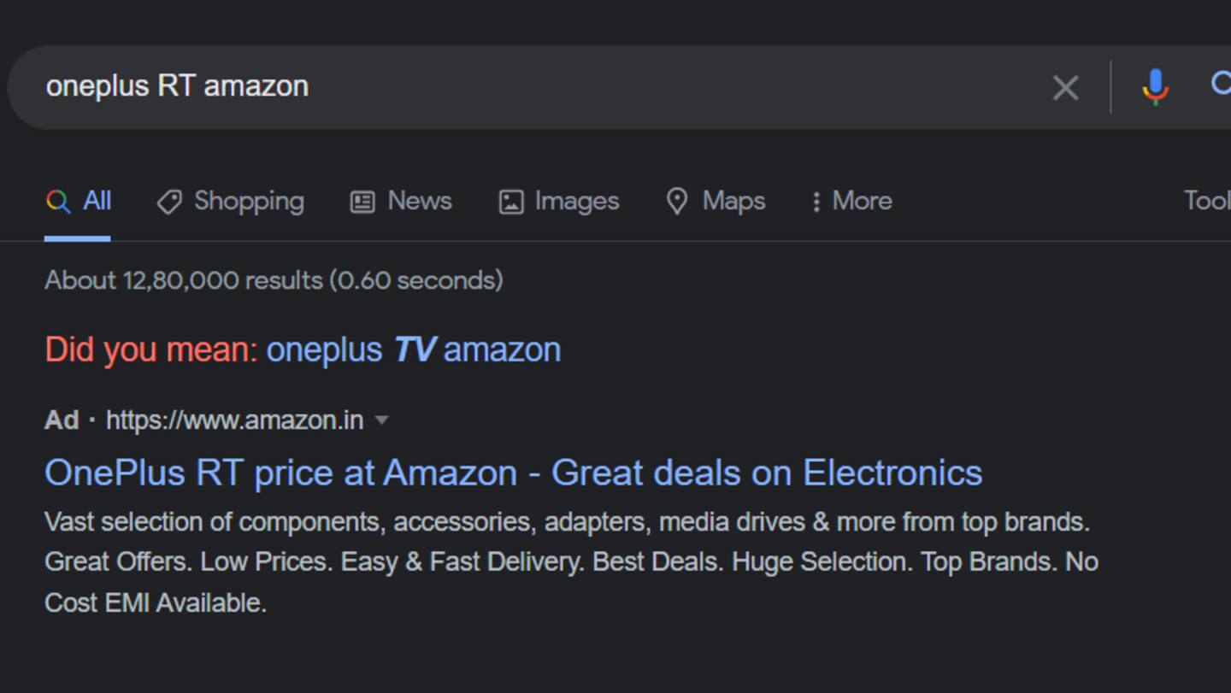Switch to the Maps results tab

coord(716,202)
